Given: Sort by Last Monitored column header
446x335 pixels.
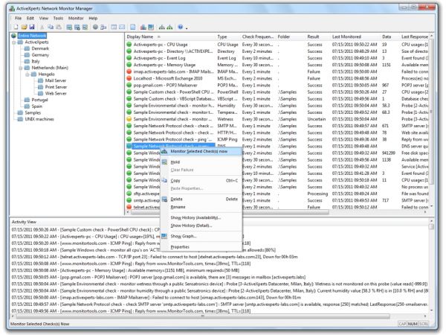Looking at the screenshot, I should point(352,36).
